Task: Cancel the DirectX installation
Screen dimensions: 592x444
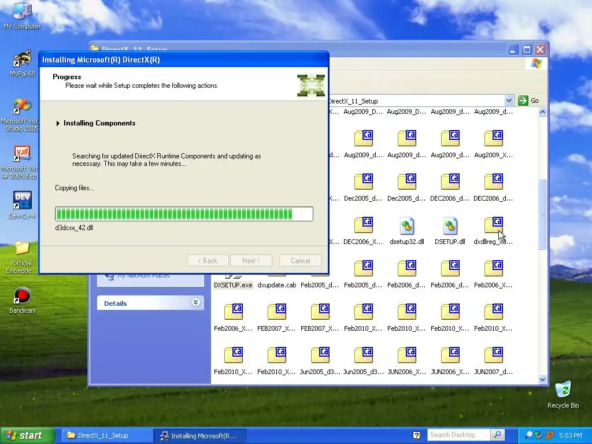Action: coord(301,261)
